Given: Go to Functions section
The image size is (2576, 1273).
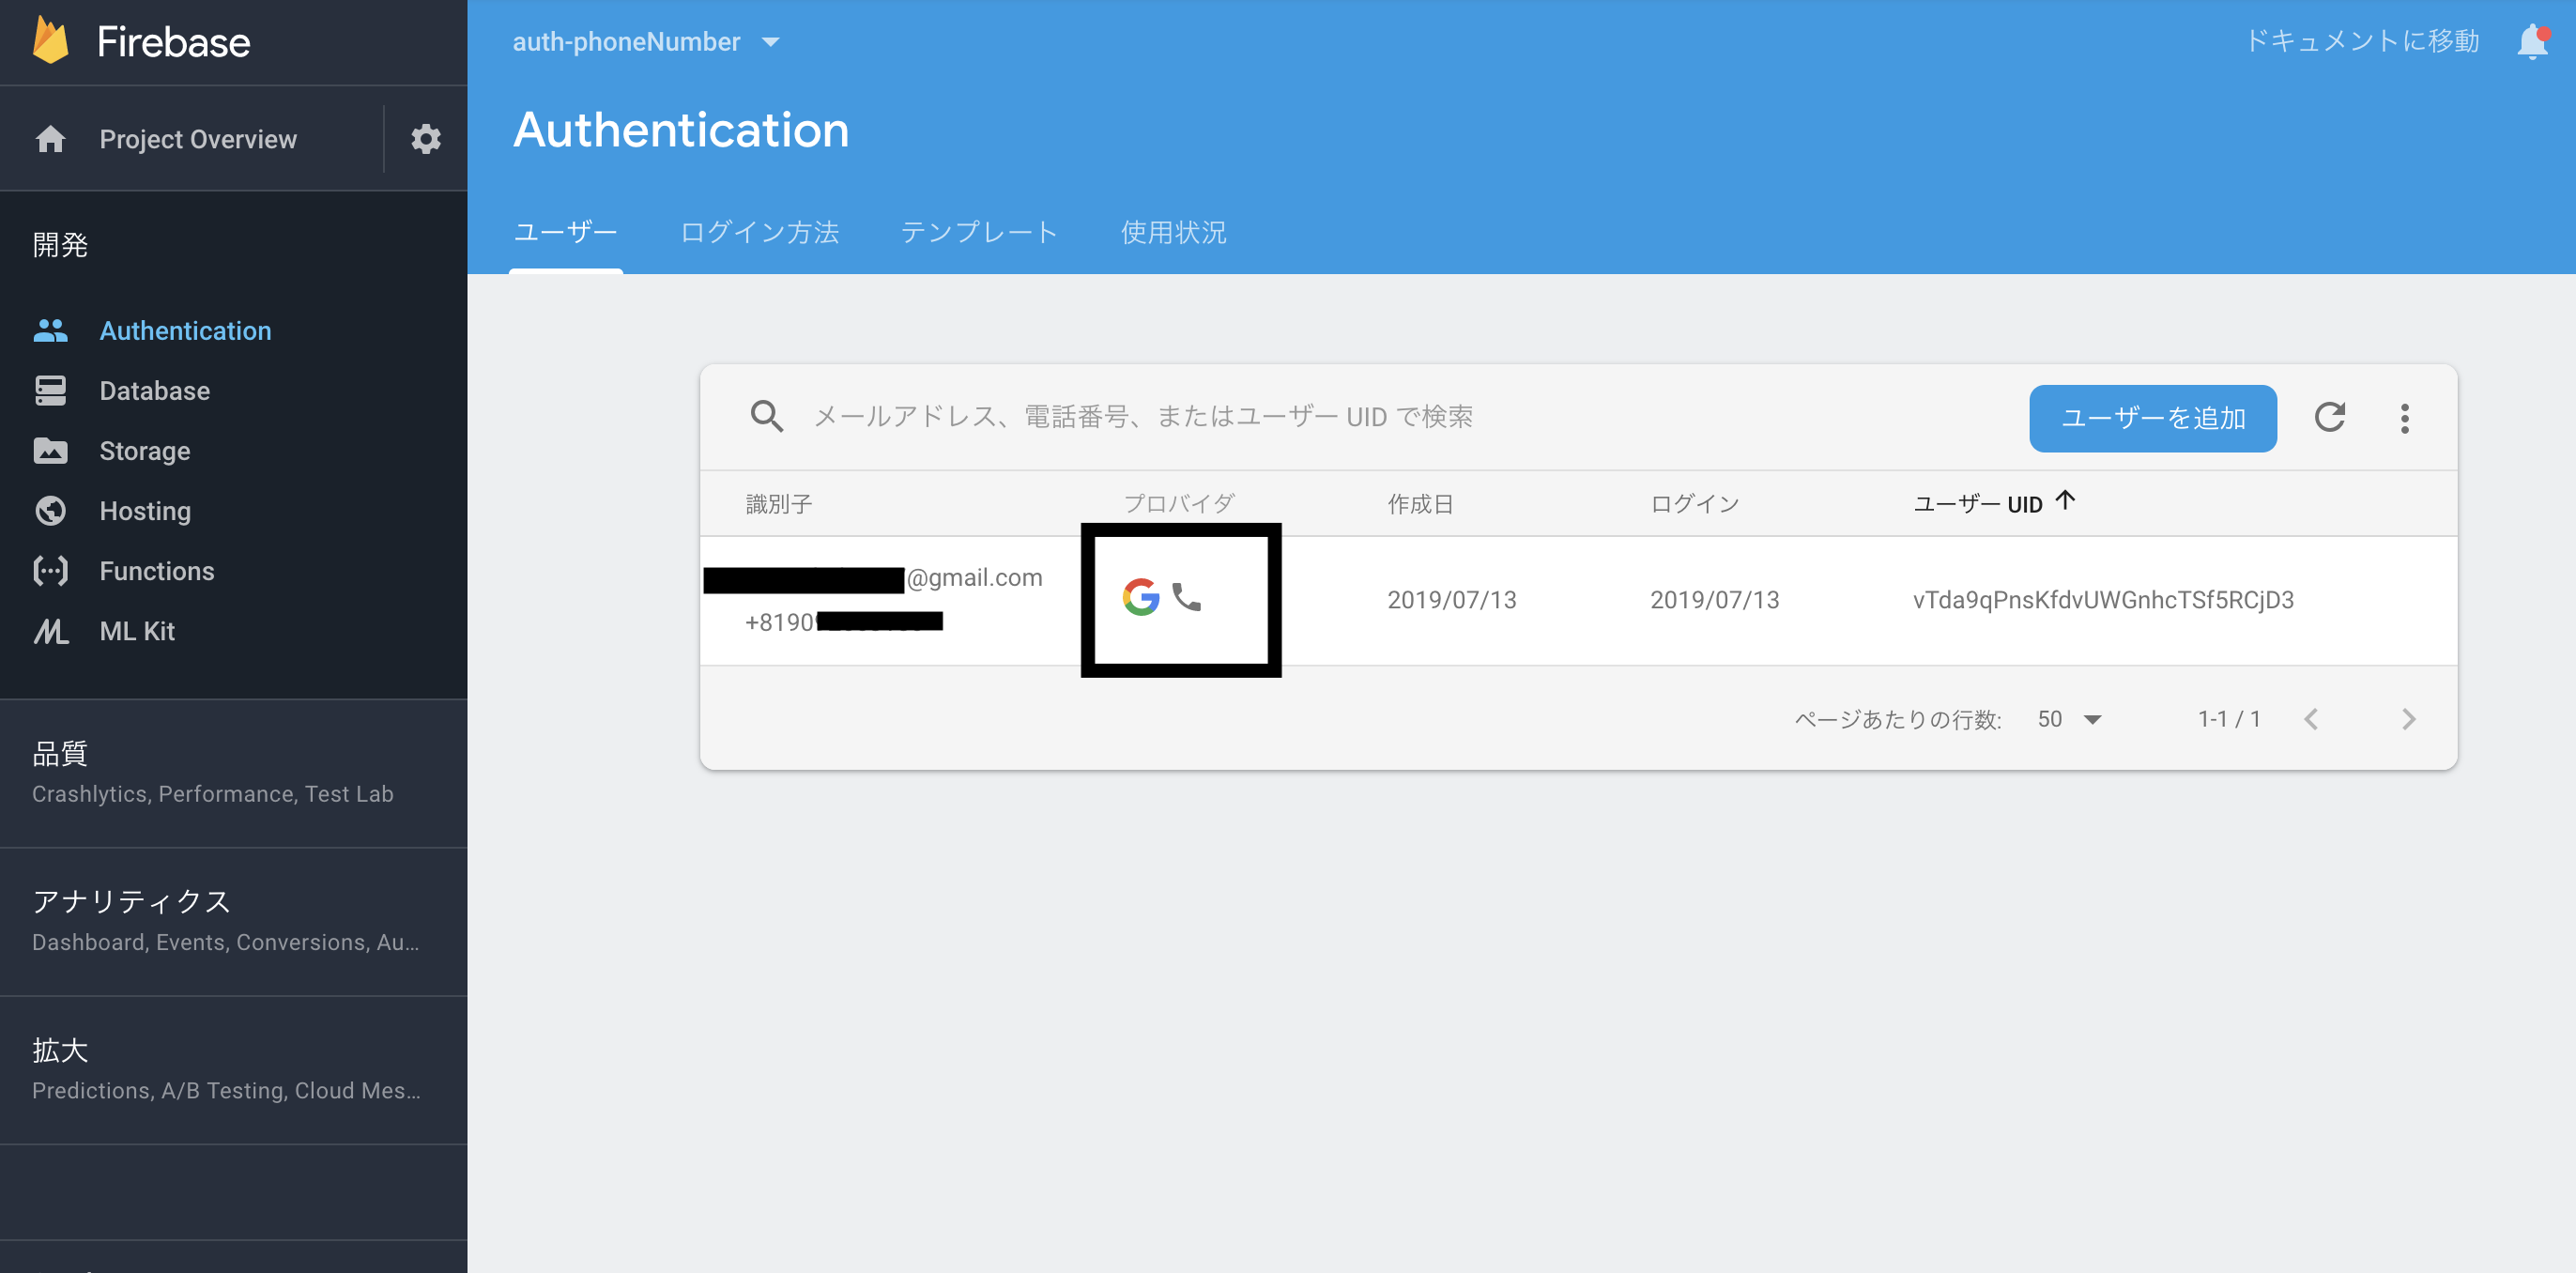Looking at the screenshot, I should (x=156, y=570).
